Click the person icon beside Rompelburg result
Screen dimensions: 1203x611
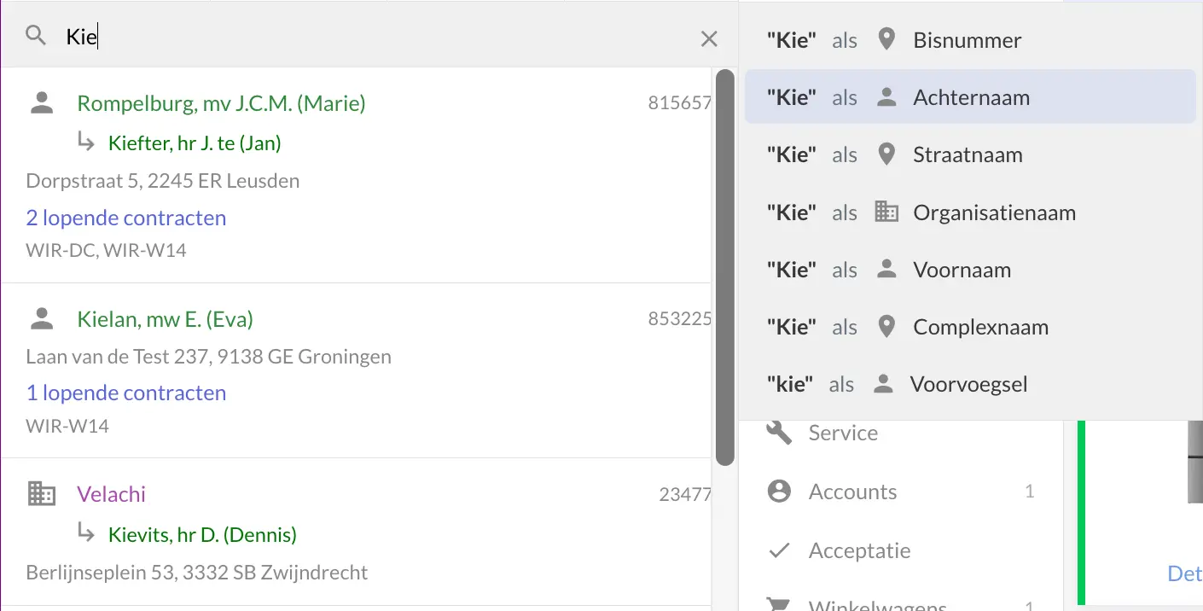[41, 102]
